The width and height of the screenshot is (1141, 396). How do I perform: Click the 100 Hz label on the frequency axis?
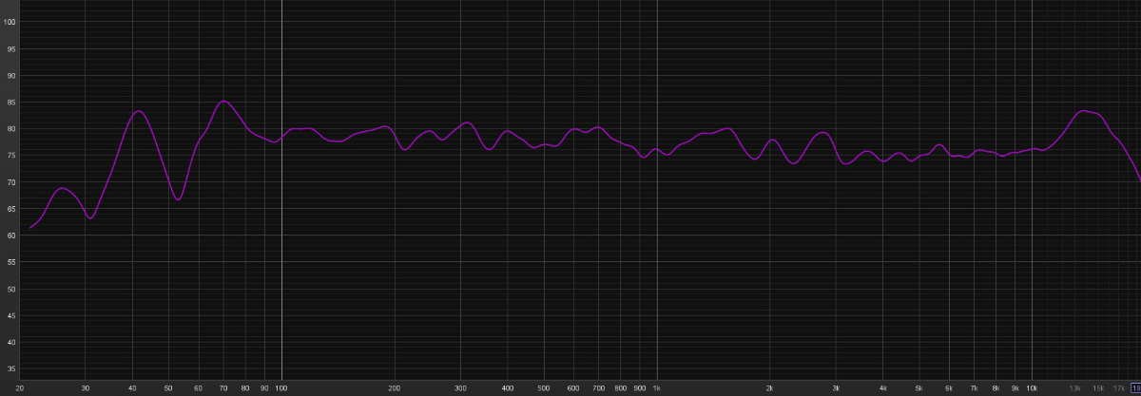coord(281,388)
